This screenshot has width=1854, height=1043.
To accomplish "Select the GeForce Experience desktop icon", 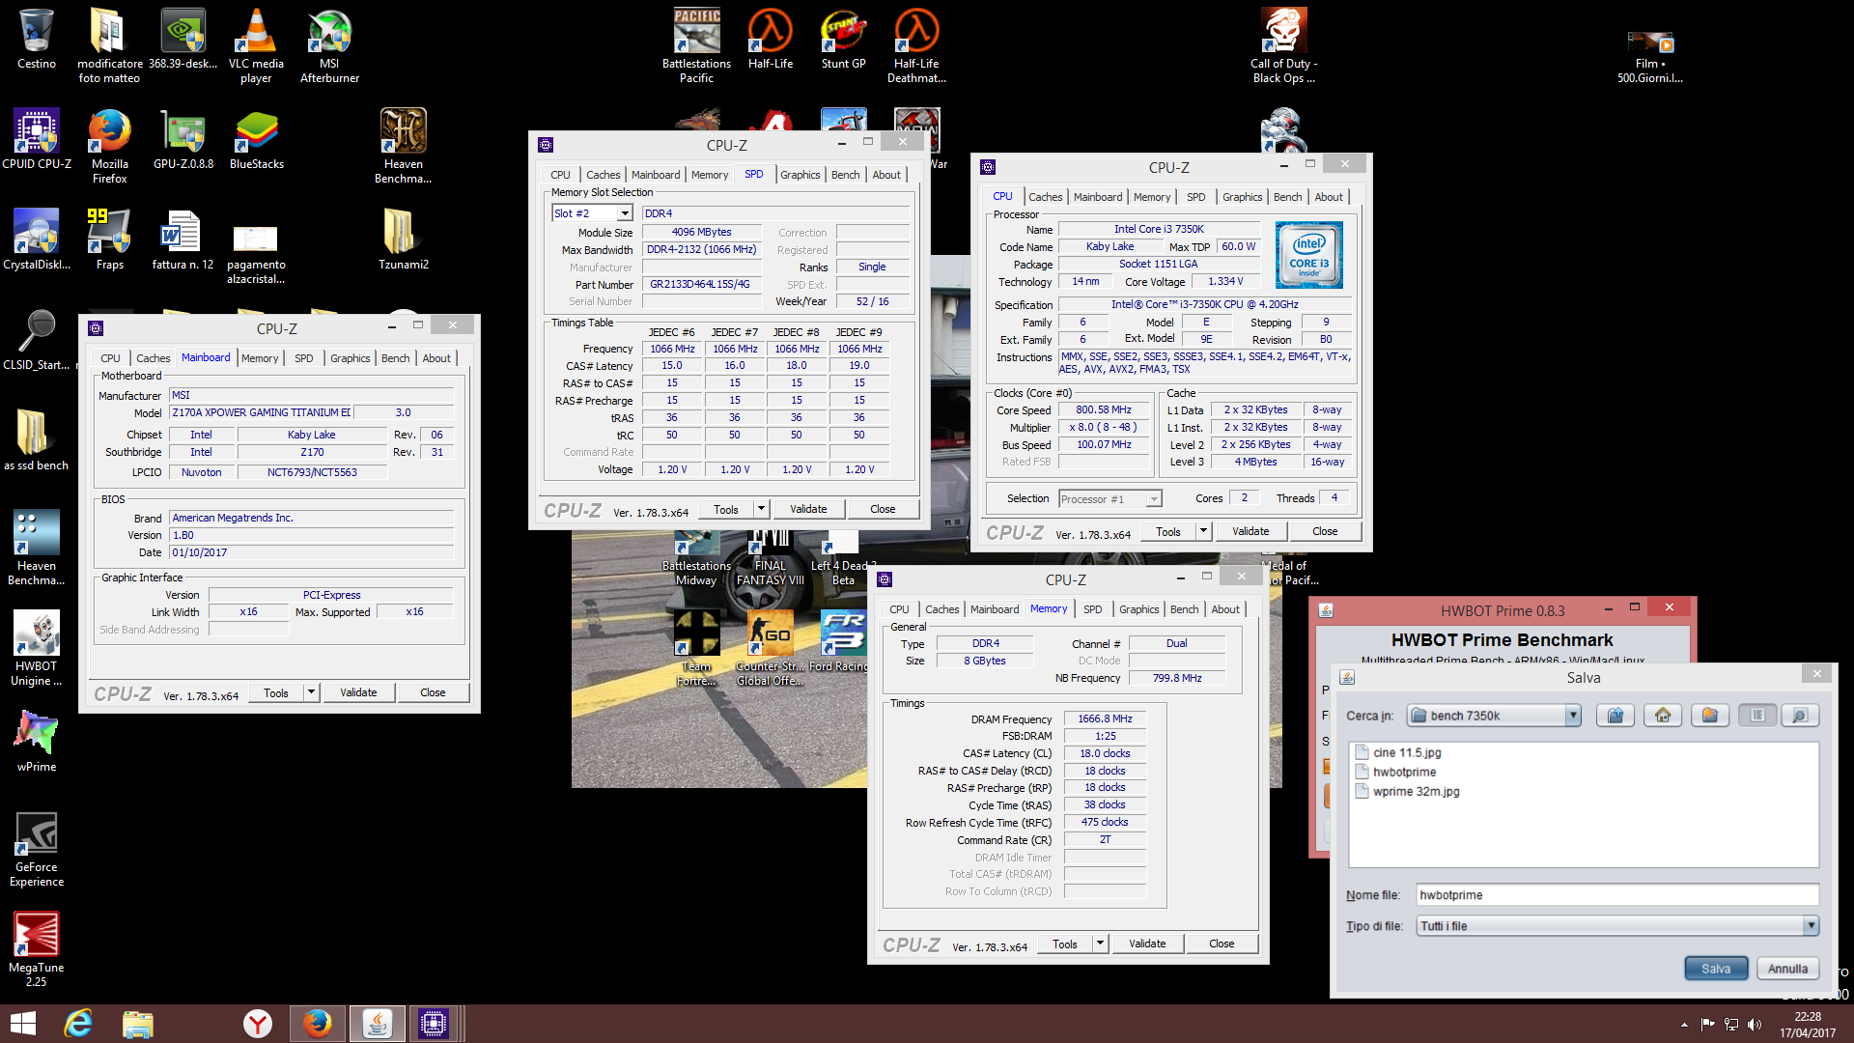I will 37,850.
